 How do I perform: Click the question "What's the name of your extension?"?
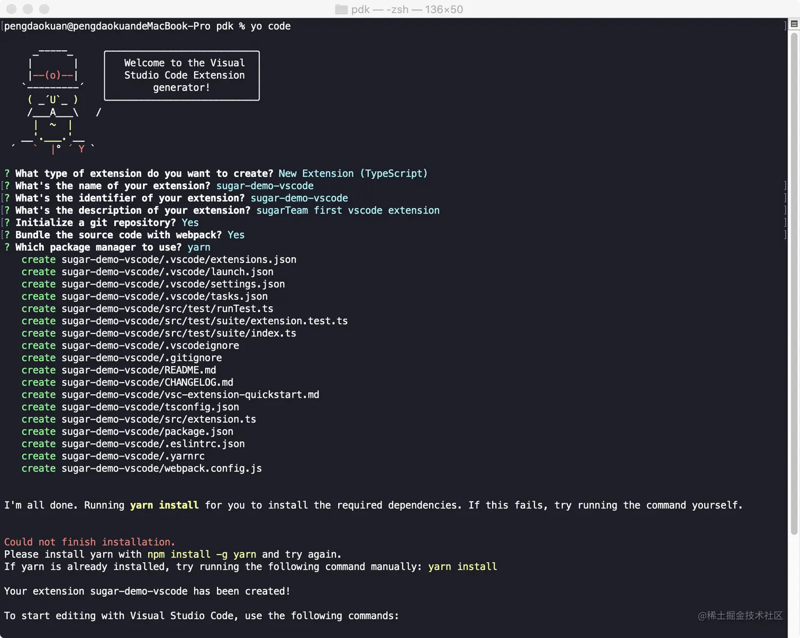coord(113,186)
